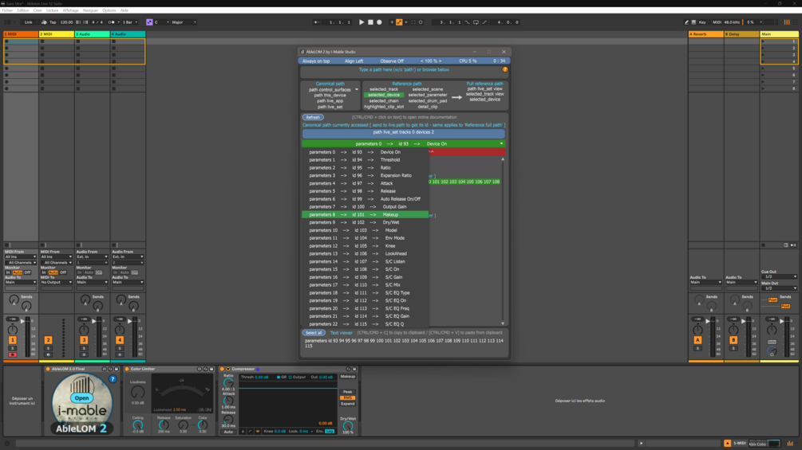Click the AbleLOM list scrollbar down arrow
The width and height of the screenshot is (802, 450).
point(503,323)
